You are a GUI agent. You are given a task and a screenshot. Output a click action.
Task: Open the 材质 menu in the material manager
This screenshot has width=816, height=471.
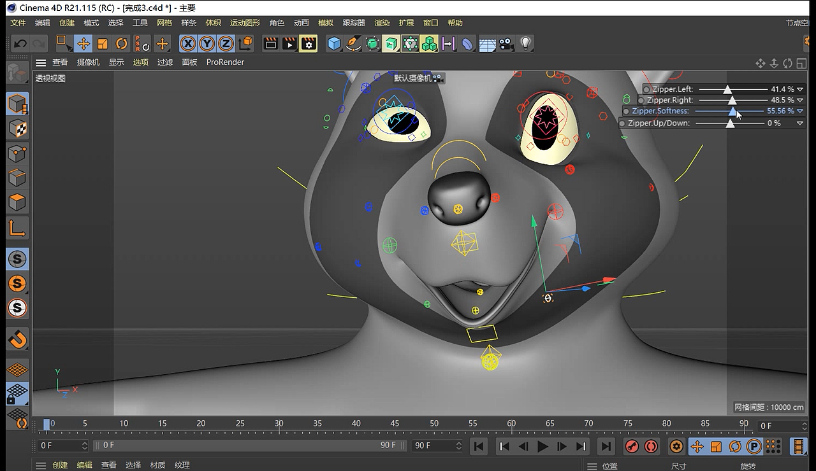[x=157, y=465]
